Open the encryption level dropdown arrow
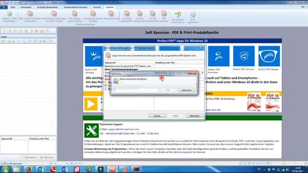This screenshot has height=173, width=308. coord(202,73)
